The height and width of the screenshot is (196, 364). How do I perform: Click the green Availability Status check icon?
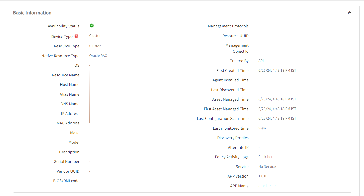click(x=92, y=25)
